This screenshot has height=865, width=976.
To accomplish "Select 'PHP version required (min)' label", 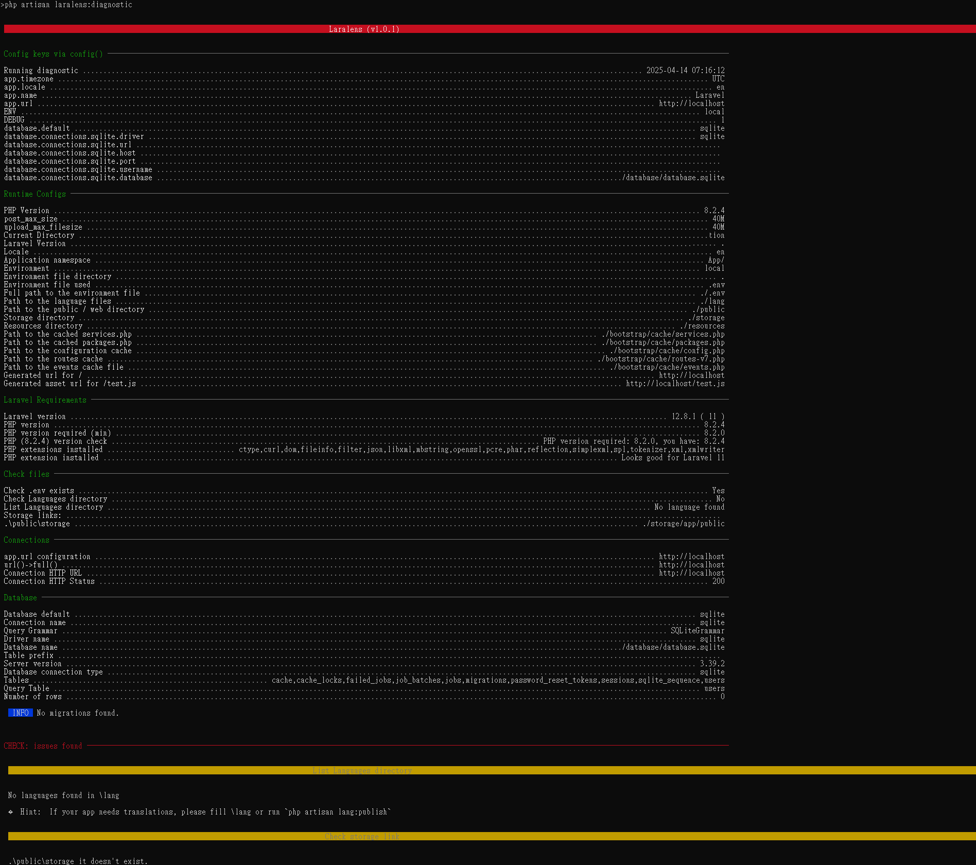I will coord(58,433).
